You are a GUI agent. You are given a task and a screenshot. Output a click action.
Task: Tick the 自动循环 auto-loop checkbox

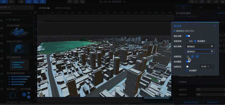pos(187,70)
